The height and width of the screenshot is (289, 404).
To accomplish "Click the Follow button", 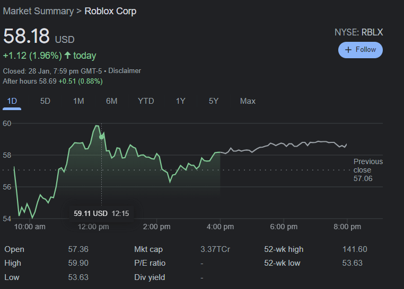I will point(360,50).
